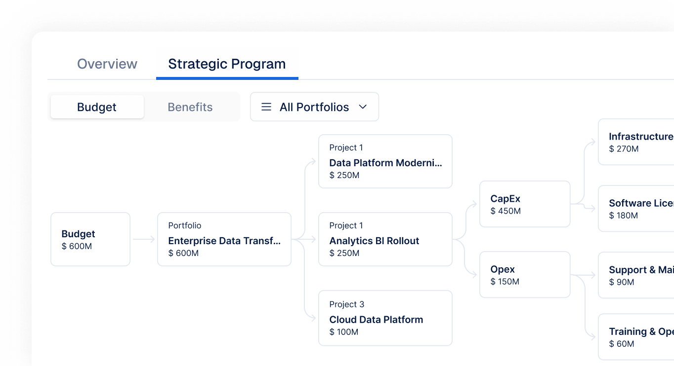
Task: Expand the All Portfolios chevron arrow
Action: click(363, 107)
